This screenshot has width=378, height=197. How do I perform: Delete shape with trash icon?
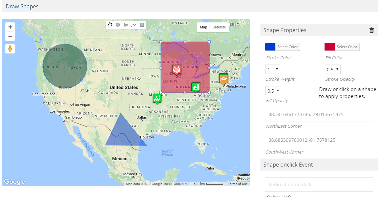point(372,30)
